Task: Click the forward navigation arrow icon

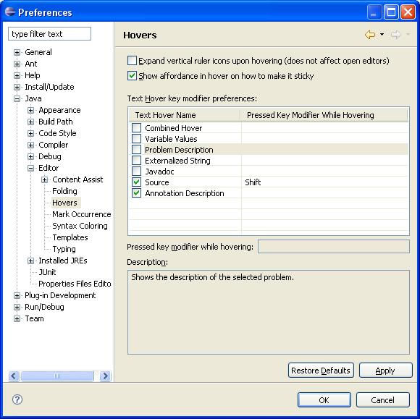Action: click(x=395, y=35)
